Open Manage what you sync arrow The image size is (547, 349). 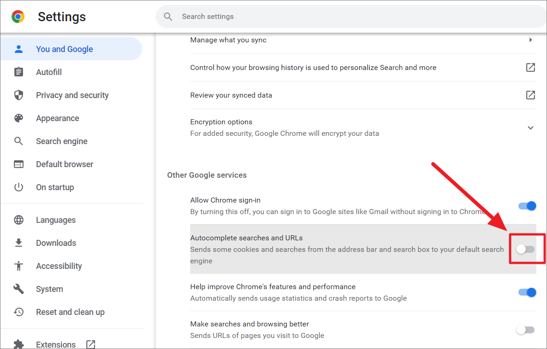(530, 40)
